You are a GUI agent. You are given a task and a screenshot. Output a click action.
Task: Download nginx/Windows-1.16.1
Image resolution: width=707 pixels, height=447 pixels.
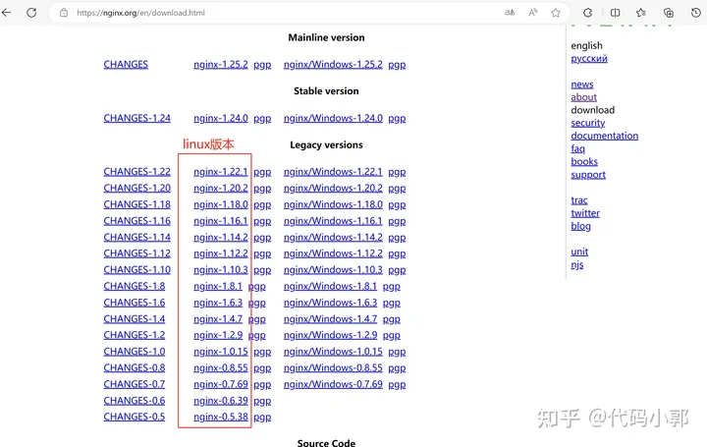click(333, 221)
